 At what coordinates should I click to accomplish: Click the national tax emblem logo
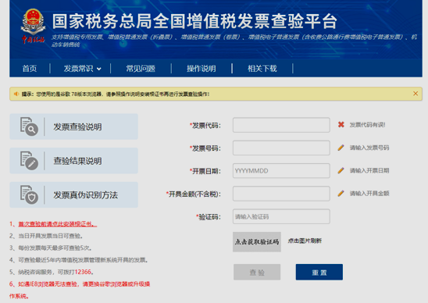(33, 26)
